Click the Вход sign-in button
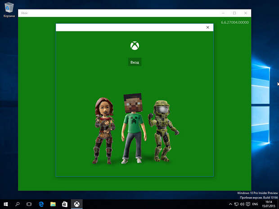The image size is (279, 209). tap(135, 62)
